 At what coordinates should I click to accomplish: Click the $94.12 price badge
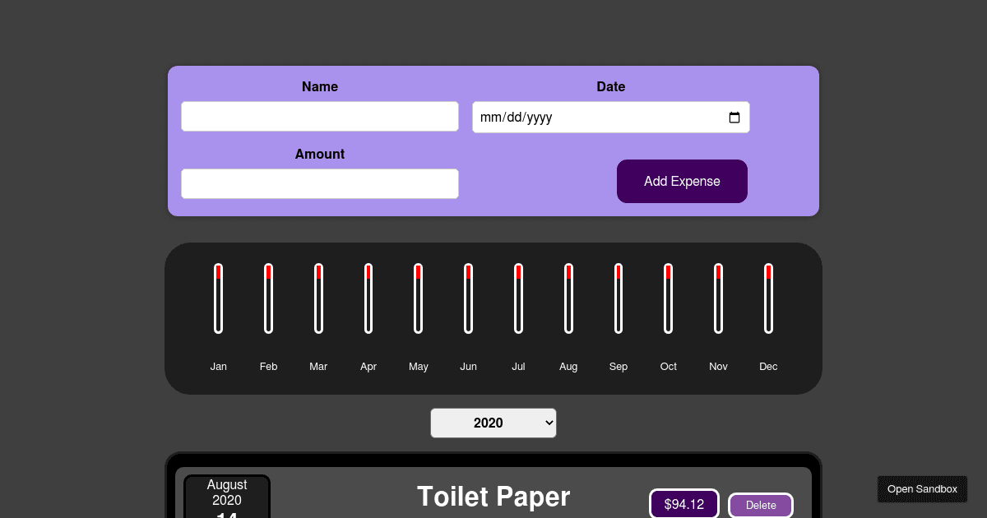point(684,504)
